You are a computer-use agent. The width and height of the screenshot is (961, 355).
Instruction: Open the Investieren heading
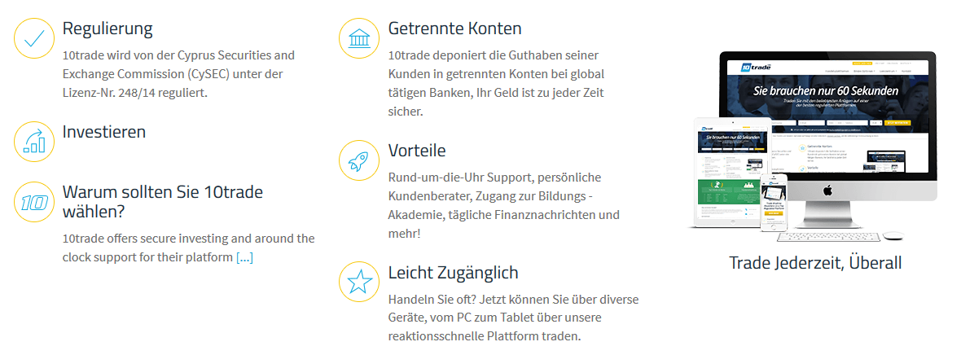pos(104,131)
